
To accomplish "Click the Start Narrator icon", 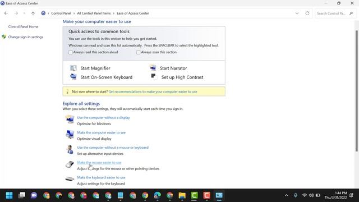I will 153,68.
